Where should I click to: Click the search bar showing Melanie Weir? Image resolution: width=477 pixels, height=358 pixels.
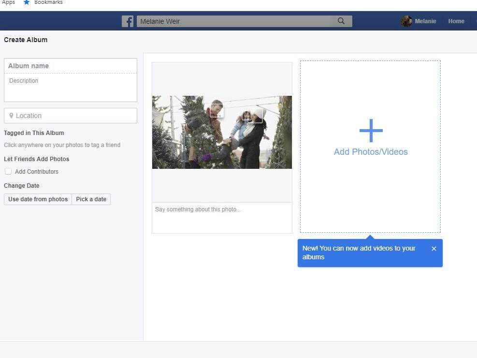[233, 21]
